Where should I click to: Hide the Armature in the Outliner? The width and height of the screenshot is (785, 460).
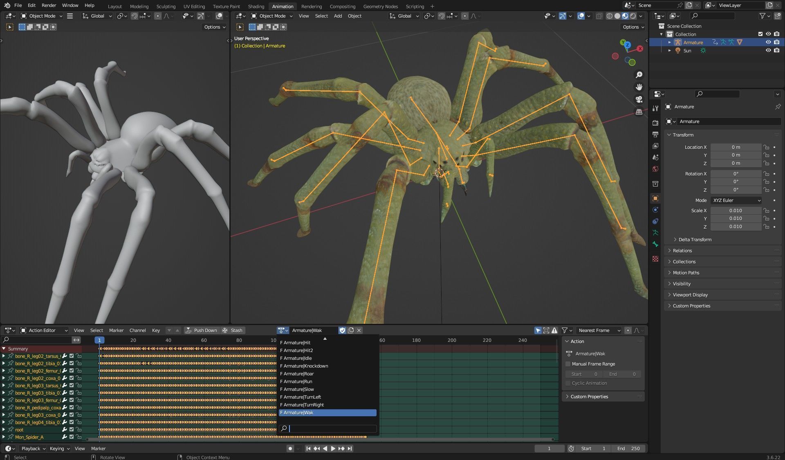pyautogui.click(x=768, y=43)
